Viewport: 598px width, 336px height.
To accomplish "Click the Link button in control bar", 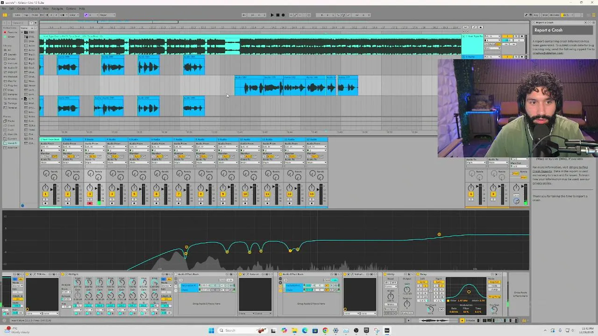I will tap(17, 15).
